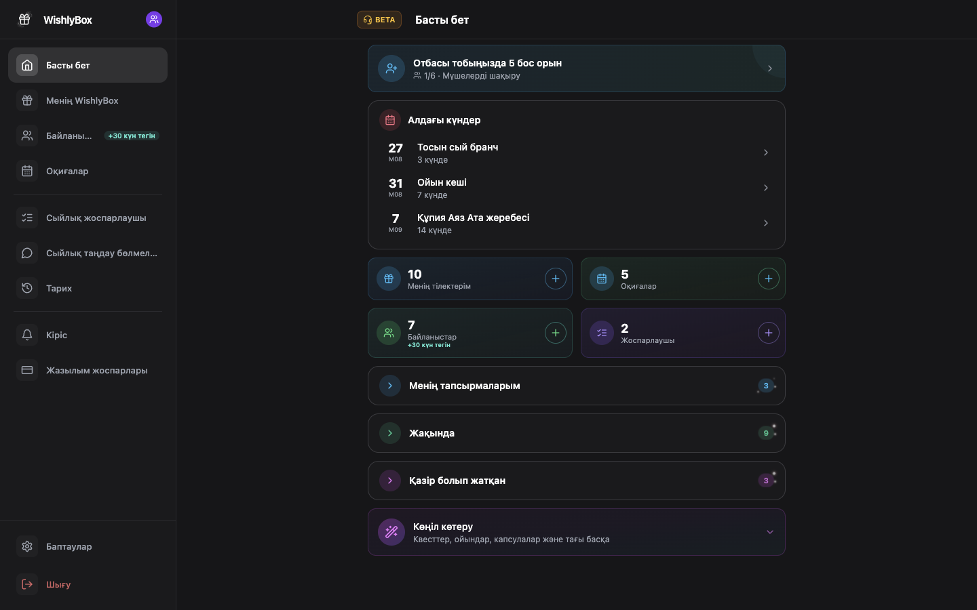Click the purple profile avatar icon

[x=154, y=20]
